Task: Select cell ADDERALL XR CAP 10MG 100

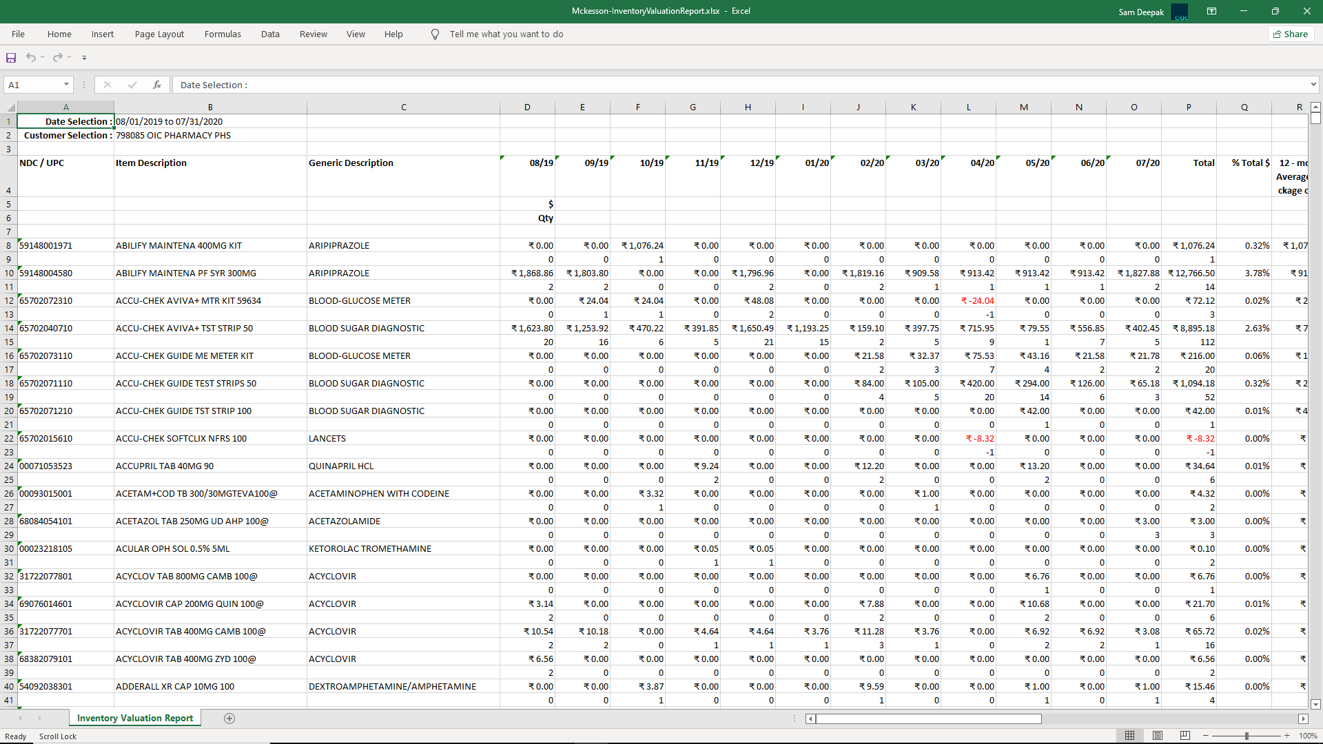Action: point(210,686)
